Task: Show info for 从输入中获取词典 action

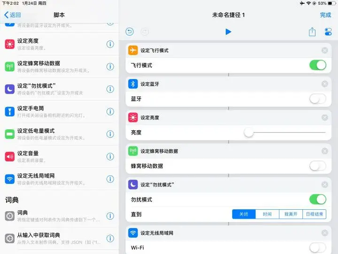Action: (110, 238)
